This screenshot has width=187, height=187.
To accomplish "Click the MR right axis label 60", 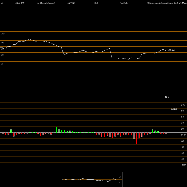I will (183, 117).
